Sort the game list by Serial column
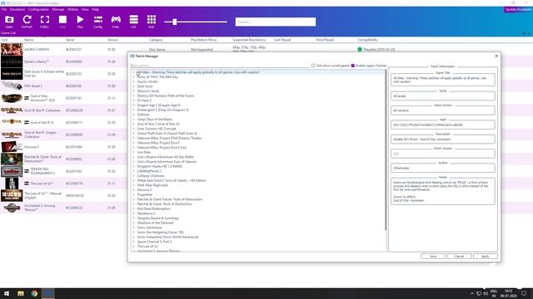This screenshot has height=299, width=533. [x=70, y=40]
